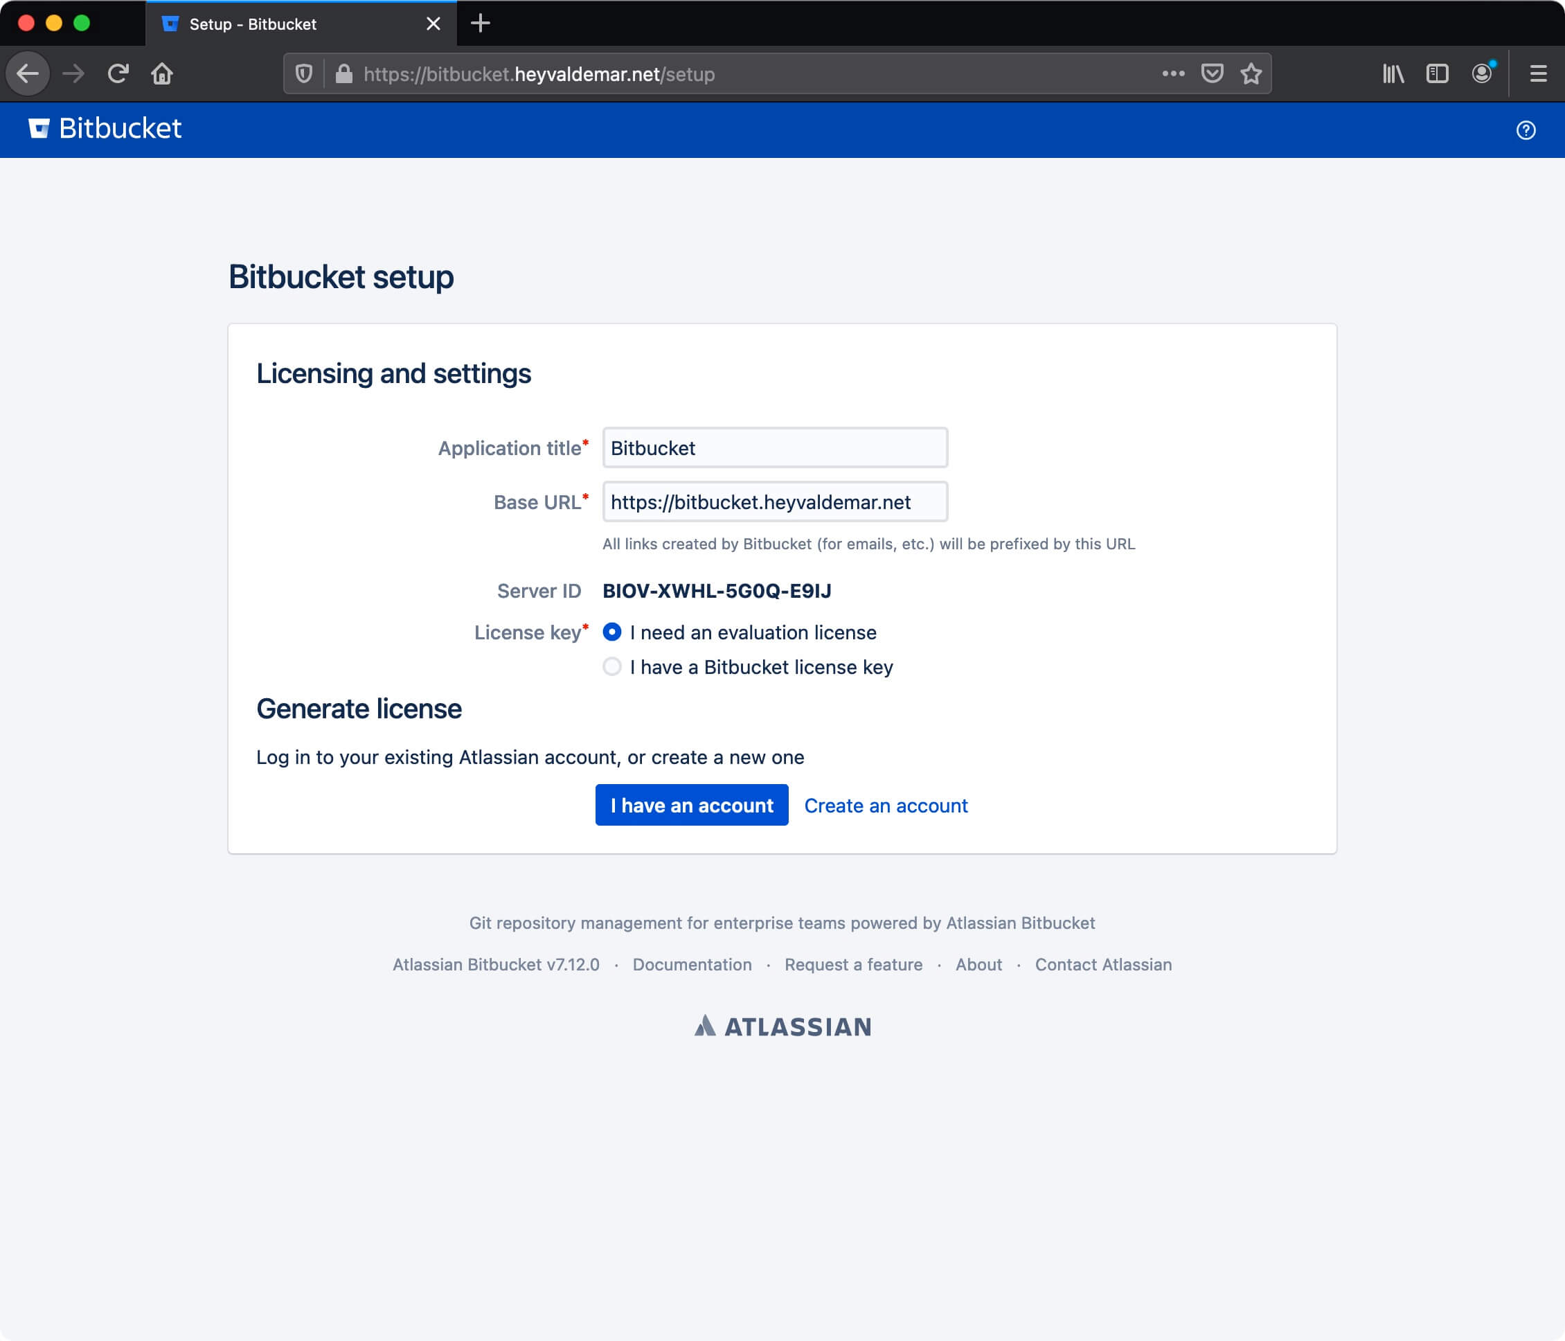Click the browser pocket icon
Viewport: 1565px width, 1341px height.
pyautogui.click(x=1211, y=73)
